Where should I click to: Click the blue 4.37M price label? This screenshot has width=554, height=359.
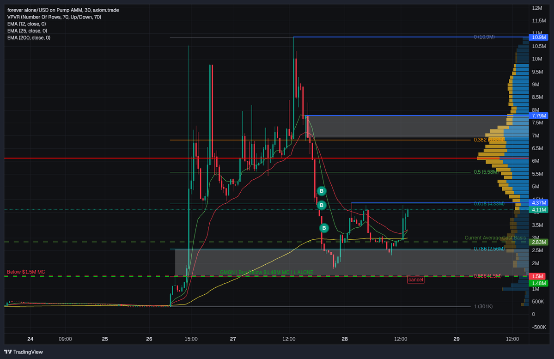pos(538,203)
